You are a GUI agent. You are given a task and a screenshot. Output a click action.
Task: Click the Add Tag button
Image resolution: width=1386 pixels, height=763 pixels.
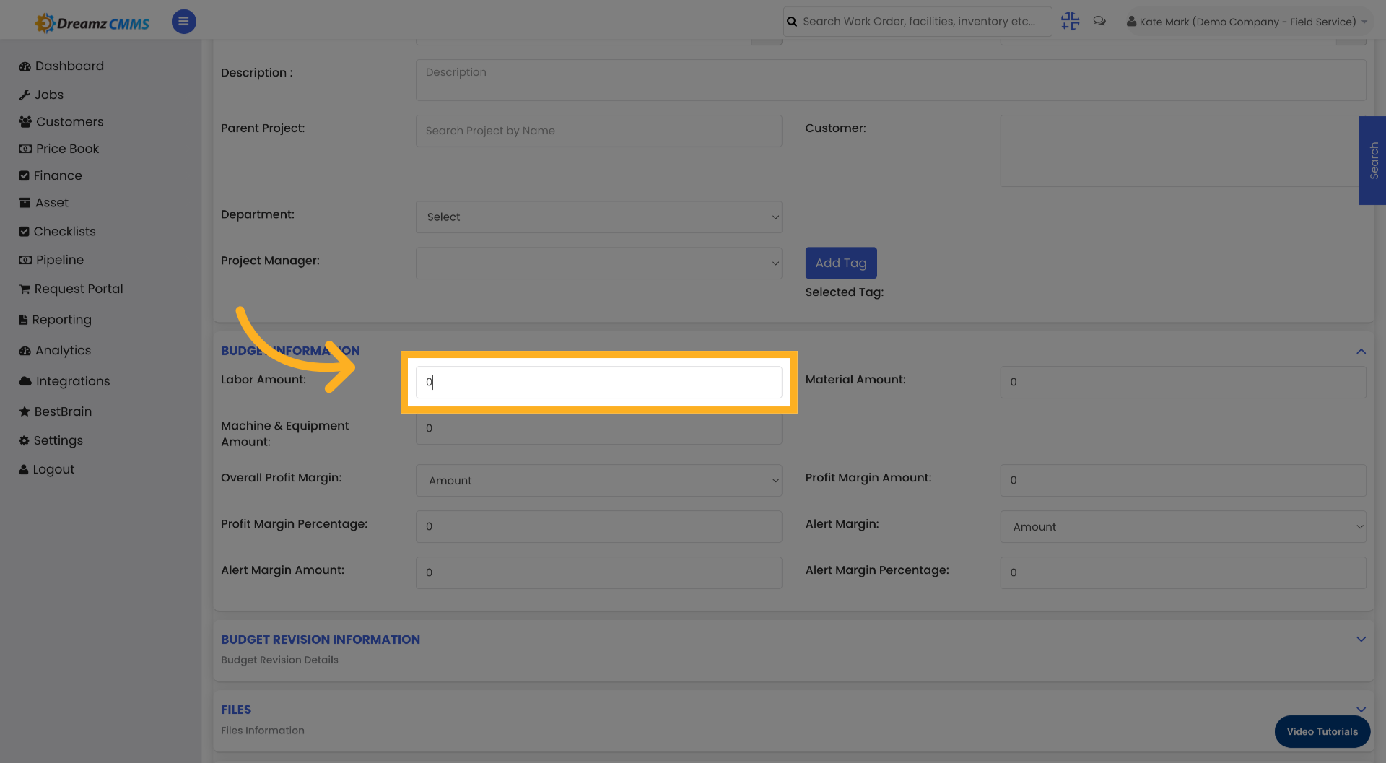click(840, 263)
